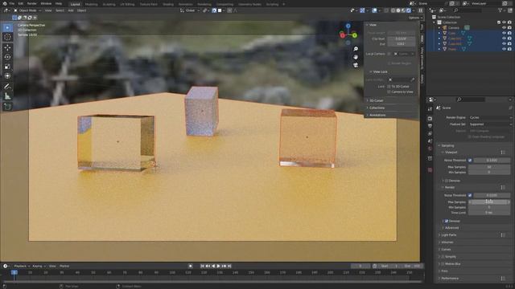Screen dimensions: 515x289
Task: Toggle visibility eye of Camera in outliner
Action: [504, 28]
